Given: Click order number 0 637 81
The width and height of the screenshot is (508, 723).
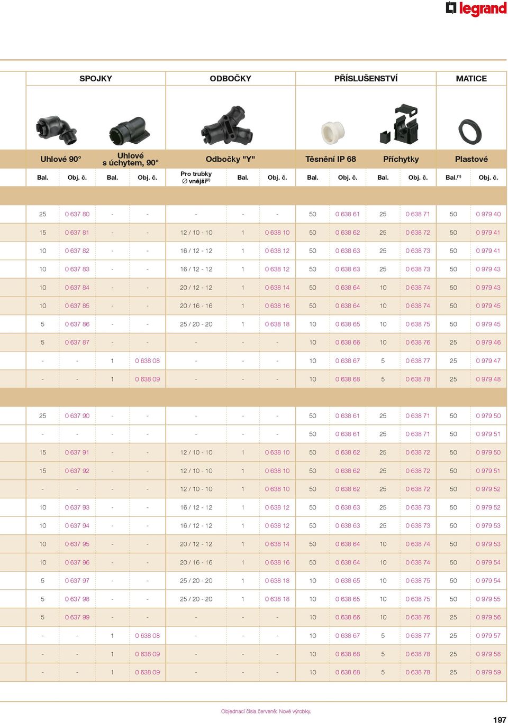Looking at the screenshot, I should (77, 233).
